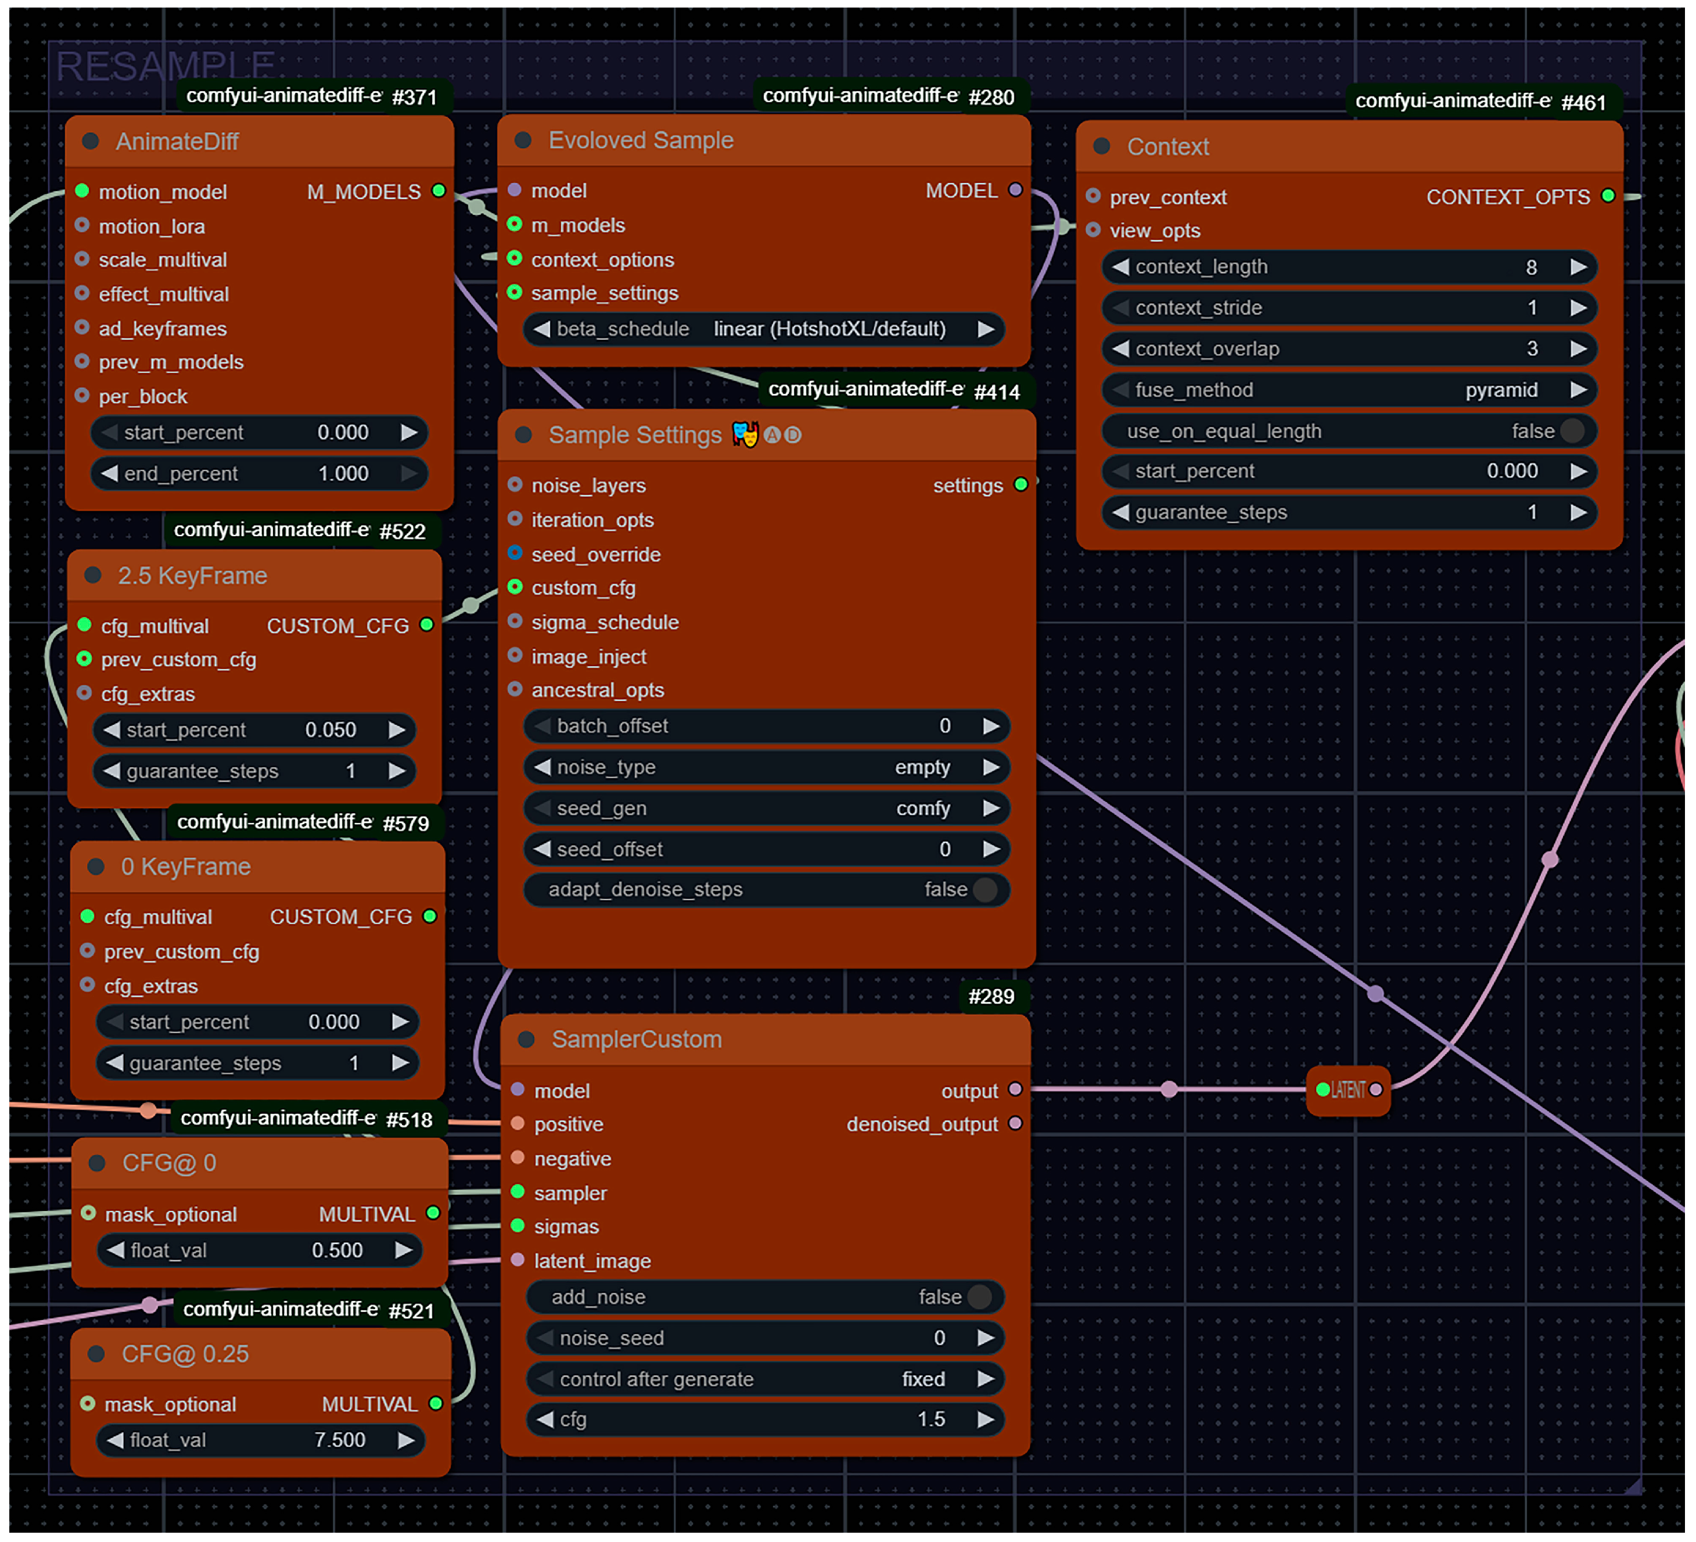Click the CONTEXT_OPTS output connector
Screen dimensions: 1696x1542
coord(1608,196)
